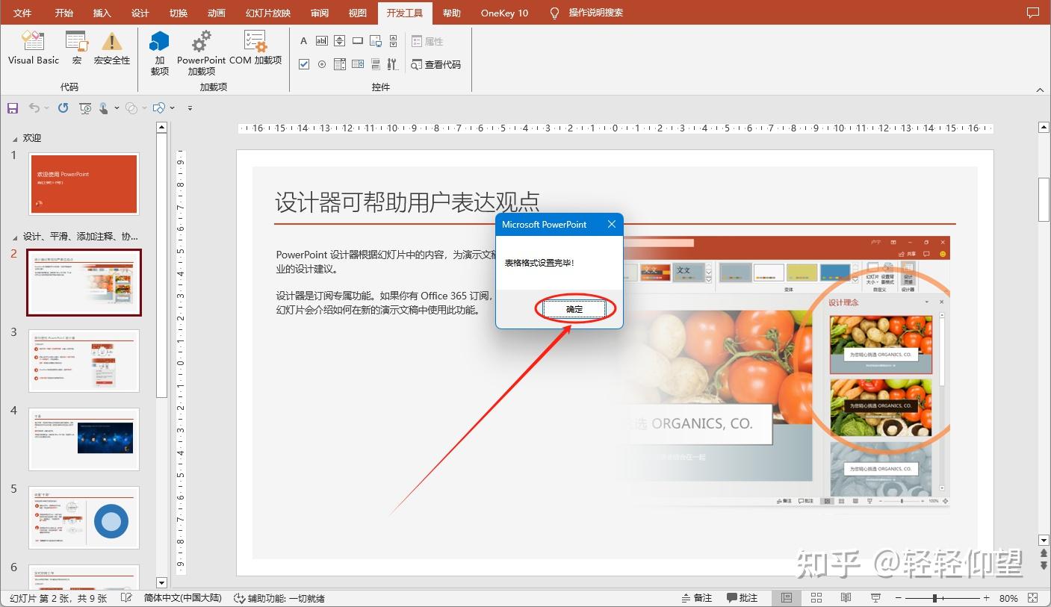Insert a list box control

pyautogui.click(x=340, y=64)
